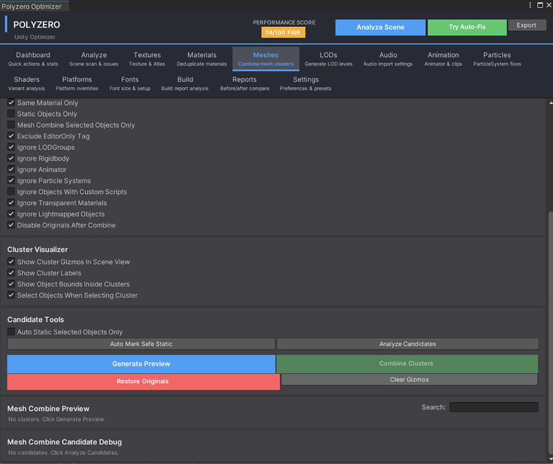The width and height of the screenshot is (553, 464).
Task: Close the Polyzero Optimizer window
Action: 549,5
